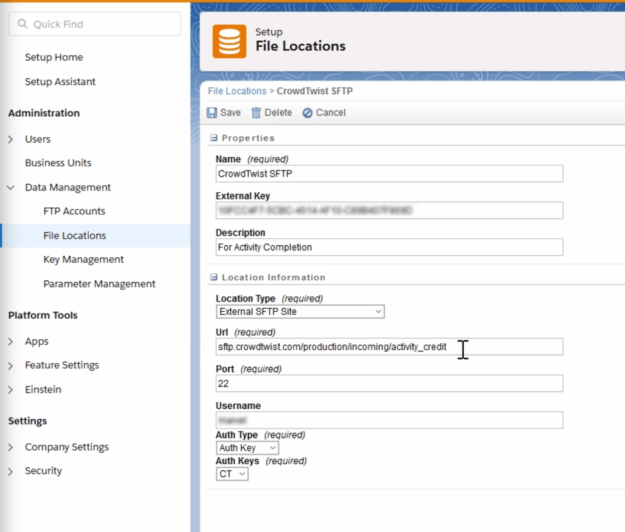
Task: Click the Users sidebar item
Action: click(37, 139)
